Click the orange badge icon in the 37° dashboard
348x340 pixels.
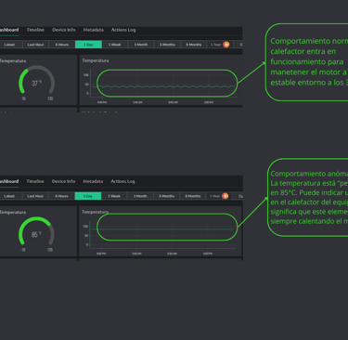pos(226,45)
